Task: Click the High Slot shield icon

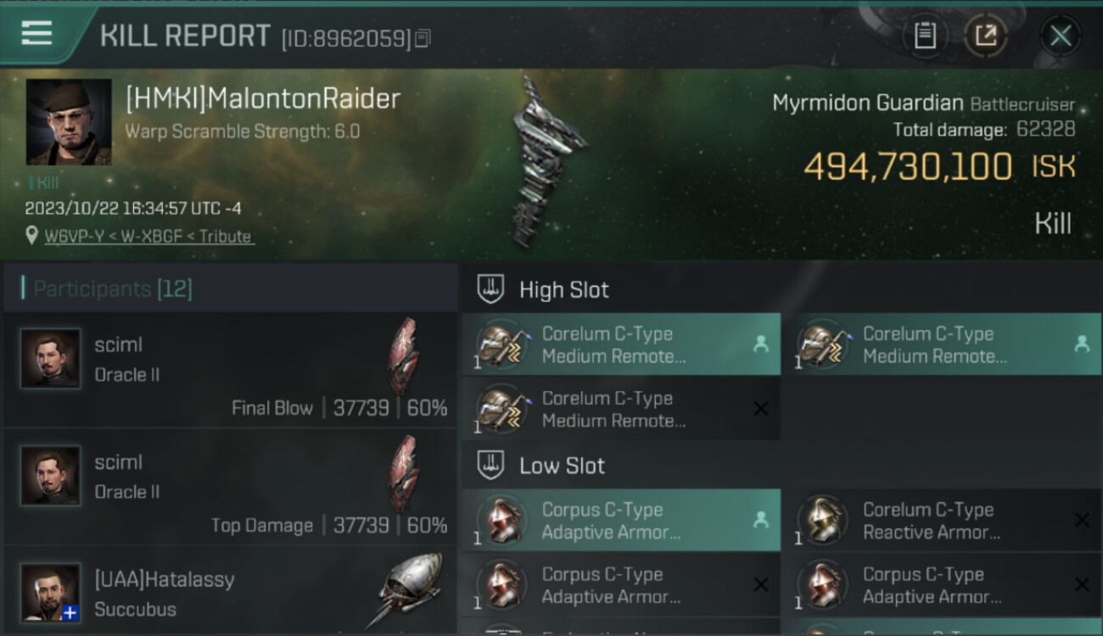Action: coord(490,289)
